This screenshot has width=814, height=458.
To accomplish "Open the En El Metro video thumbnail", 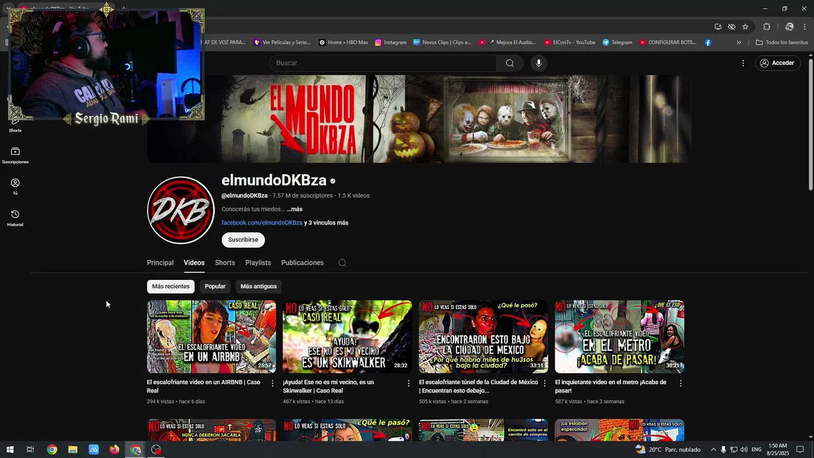I will pos(619,337).
